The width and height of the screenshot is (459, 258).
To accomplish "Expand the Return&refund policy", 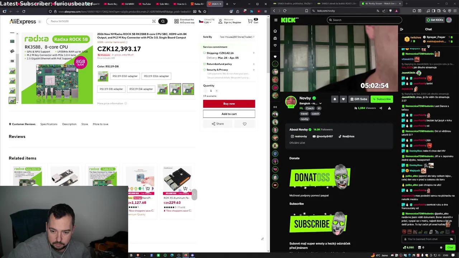I will coord(254,64).
